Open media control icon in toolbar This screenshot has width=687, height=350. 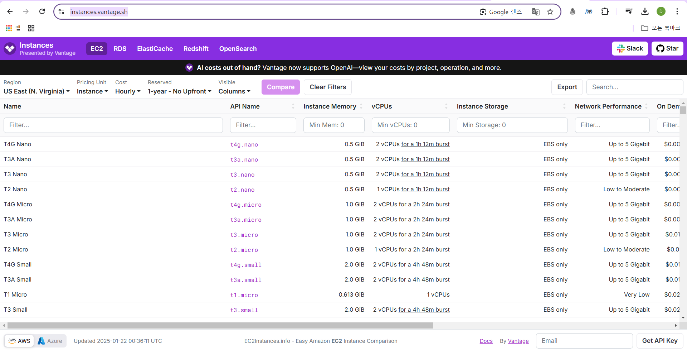(x=629, y=11)
